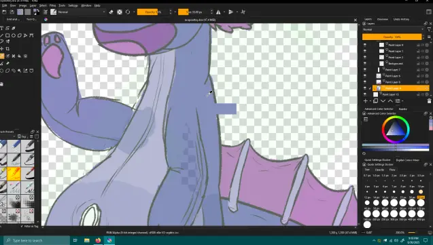This screenshot has width=433, height=245.
Task: Hide Paint Layer 6 with its eye
Action: [x=365, y=76]
